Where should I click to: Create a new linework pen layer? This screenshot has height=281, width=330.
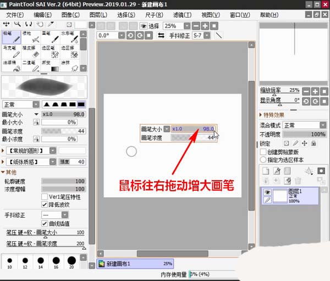pyautogui.click(x=277, y=171)
